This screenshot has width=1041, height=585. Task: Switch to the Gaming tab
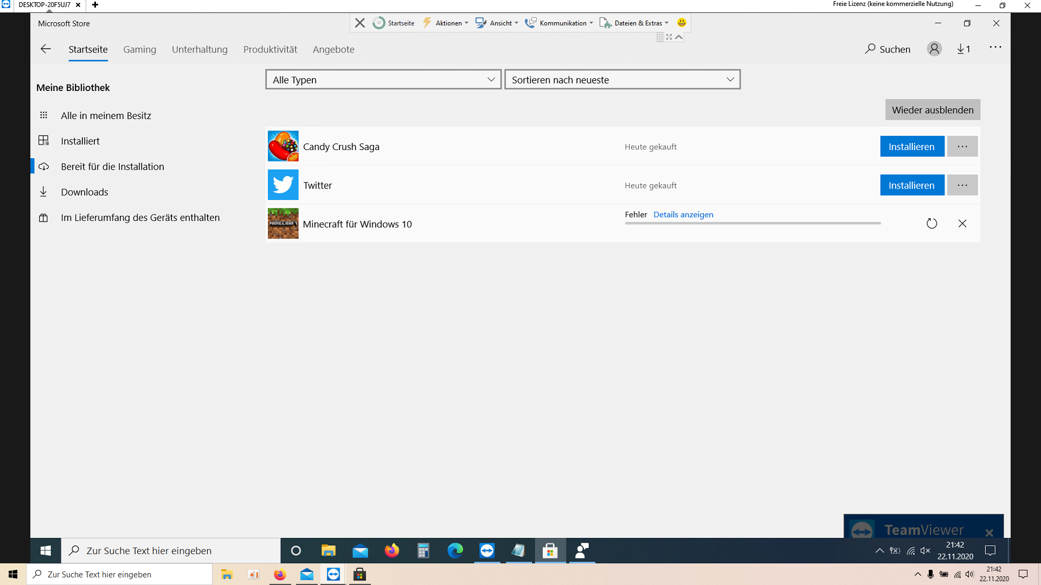click(x=139, y=49)
